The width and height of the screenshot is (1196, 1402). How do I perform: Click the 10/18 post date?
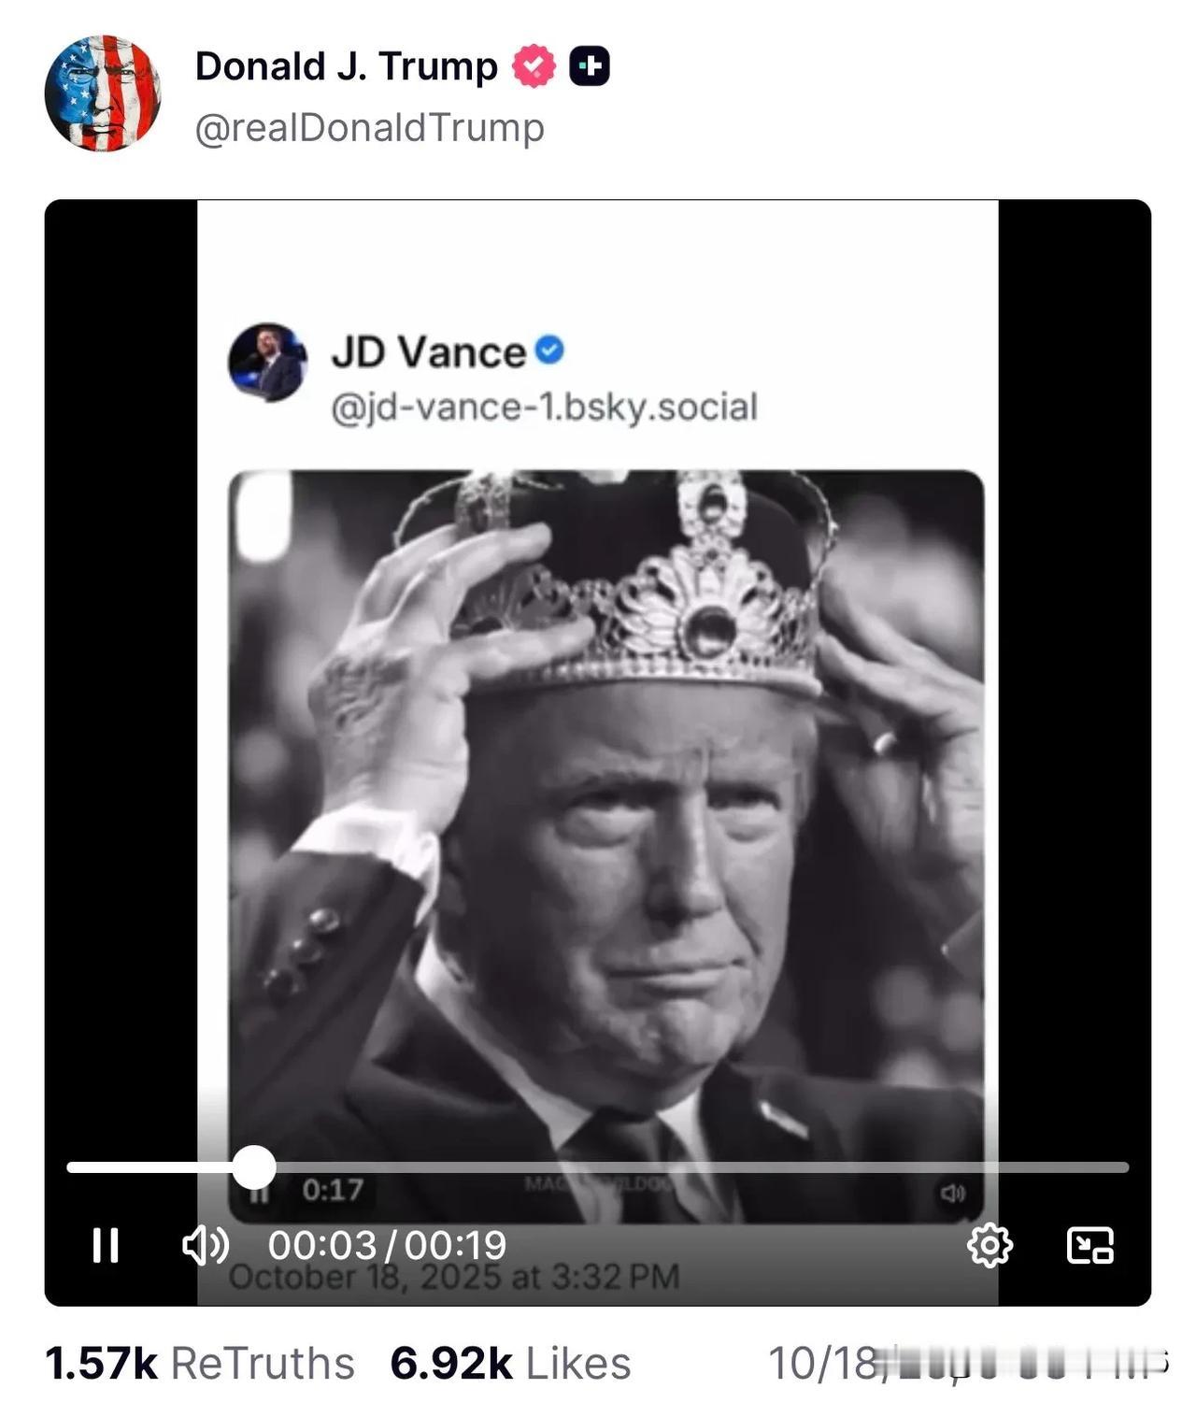(x=822, y=1364)
